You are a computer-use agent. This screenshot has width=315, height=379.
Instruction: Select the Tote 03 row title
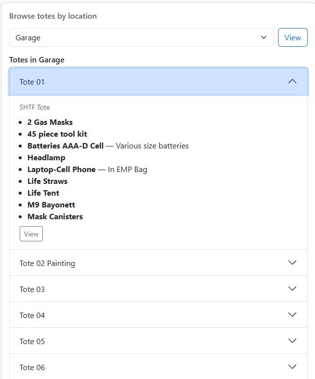pyautogui.click(x=32, y=290)
